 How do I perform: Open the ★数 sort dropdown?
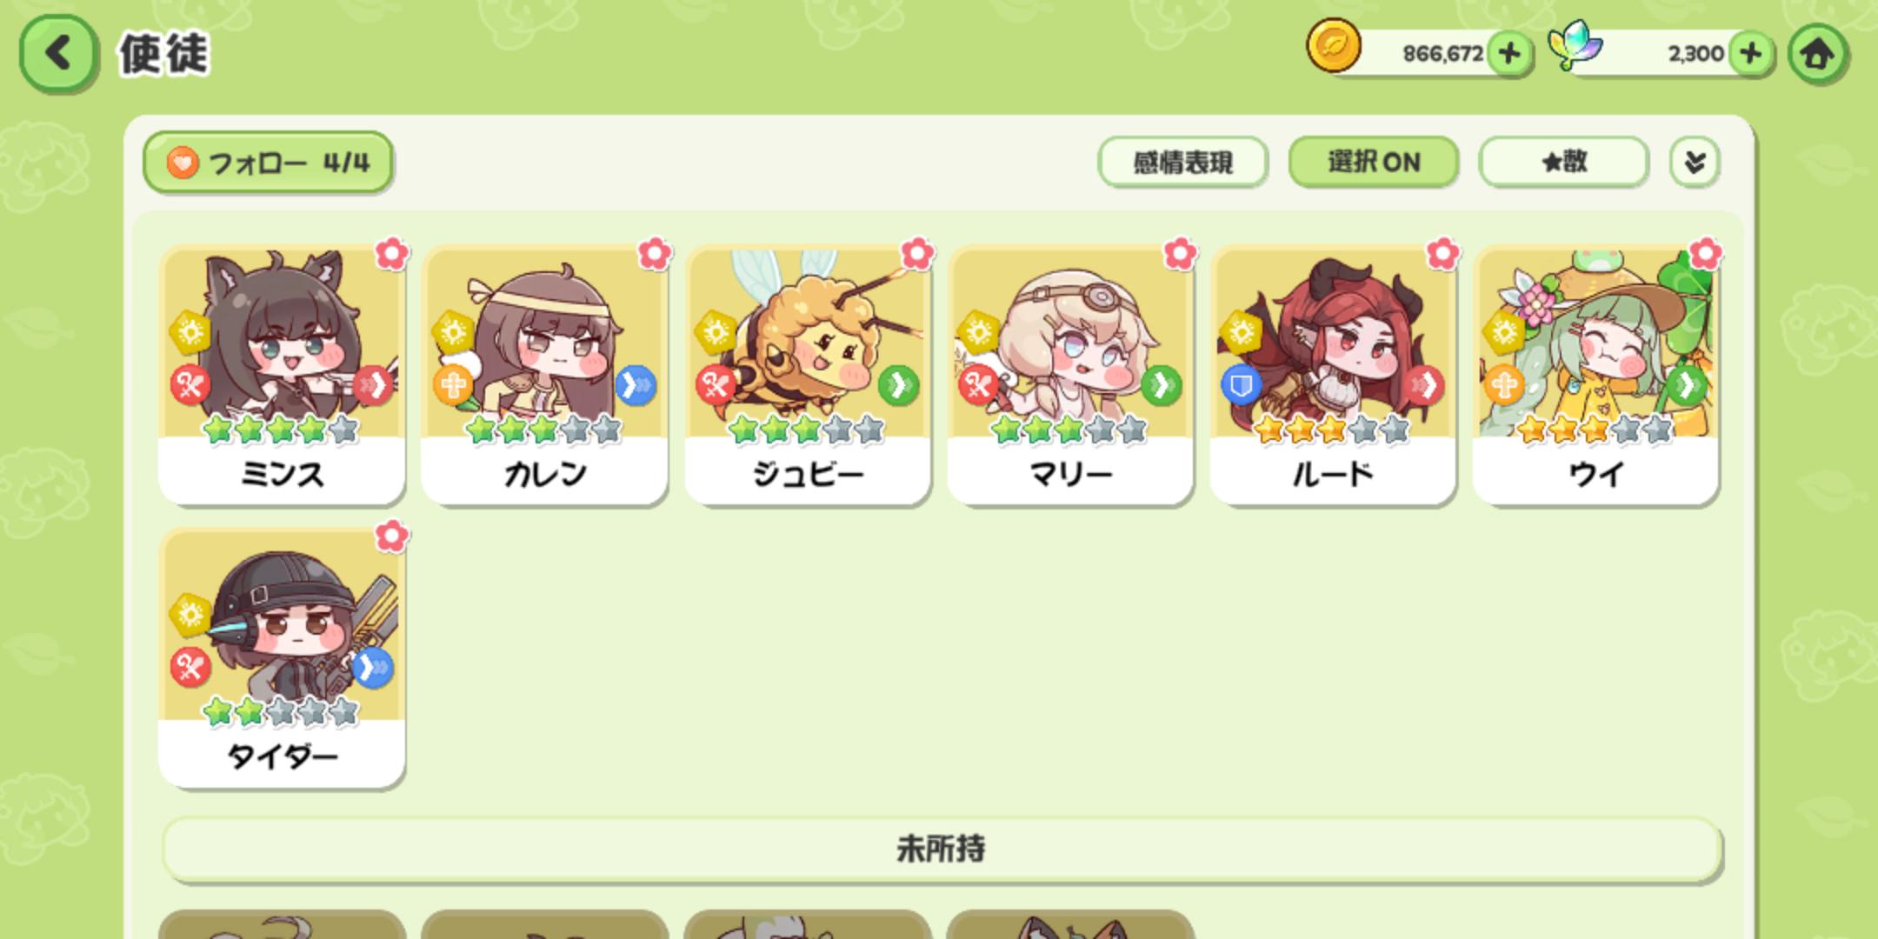click(1563, 162)
